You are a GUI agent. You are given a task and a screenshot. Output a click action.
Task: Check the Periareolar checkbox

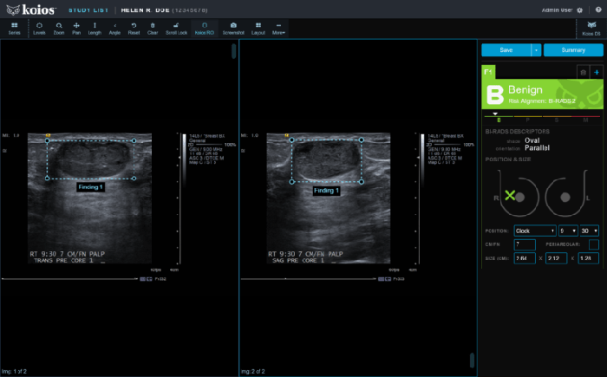pyautogui.click(x=594, y=245)
